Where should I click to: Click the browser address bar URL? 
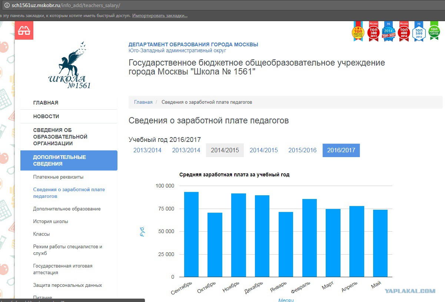tap(66, 6)
